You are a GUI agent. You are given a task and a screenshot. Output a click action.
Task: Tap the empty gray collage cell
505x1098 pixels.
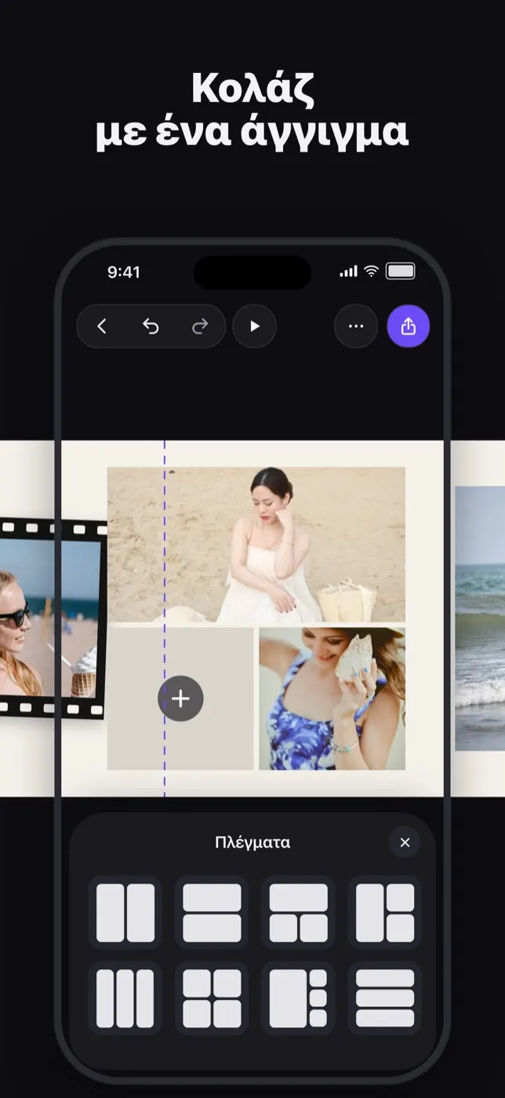180,699
